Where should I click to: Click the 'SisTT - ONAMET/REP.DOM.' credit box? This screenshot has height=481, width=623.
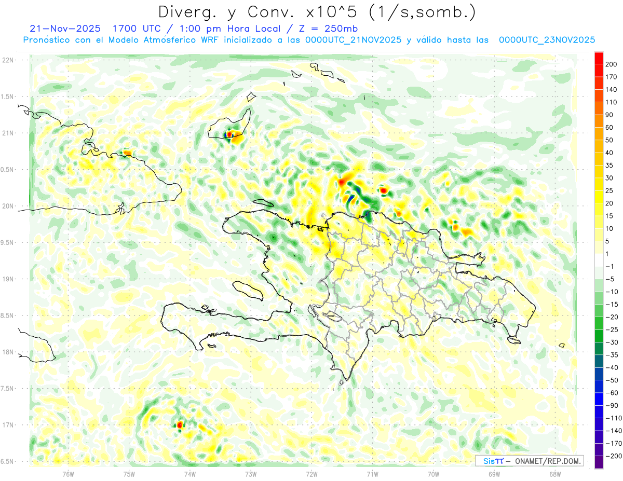[529, 461]
